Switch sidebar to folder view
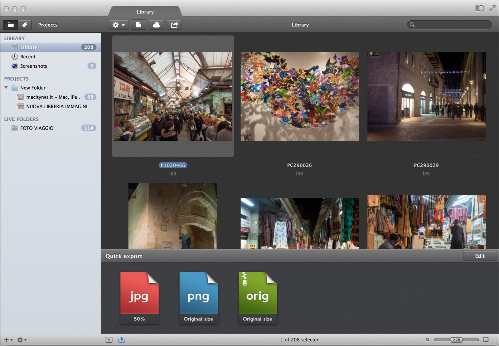Image resolution: width=499 pixels, height=346 pixels. point(11,25)
